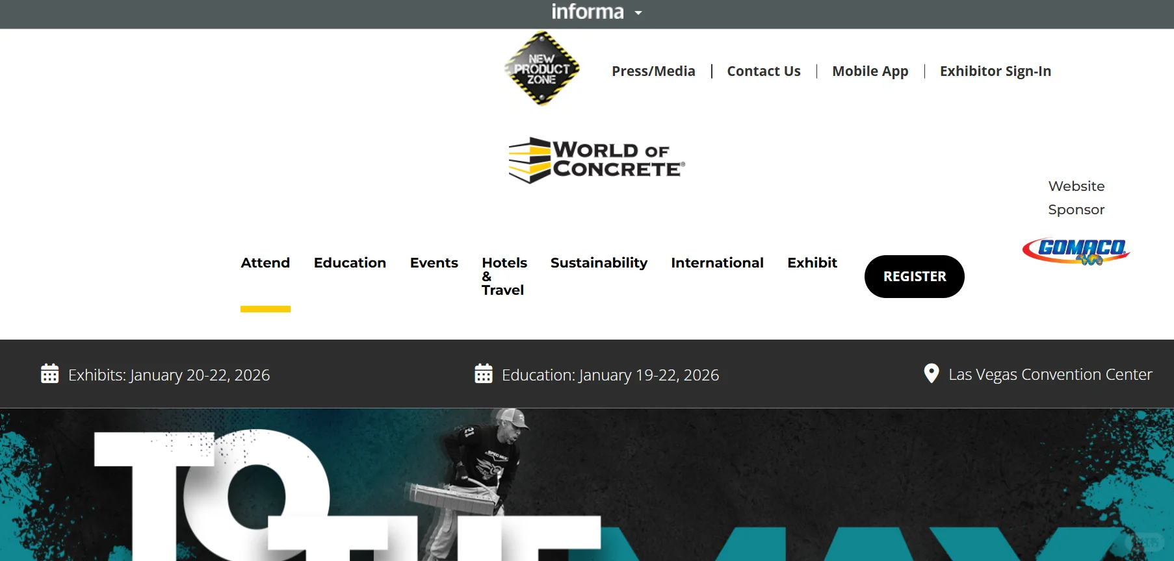Open the International menu

pos(717,263)
